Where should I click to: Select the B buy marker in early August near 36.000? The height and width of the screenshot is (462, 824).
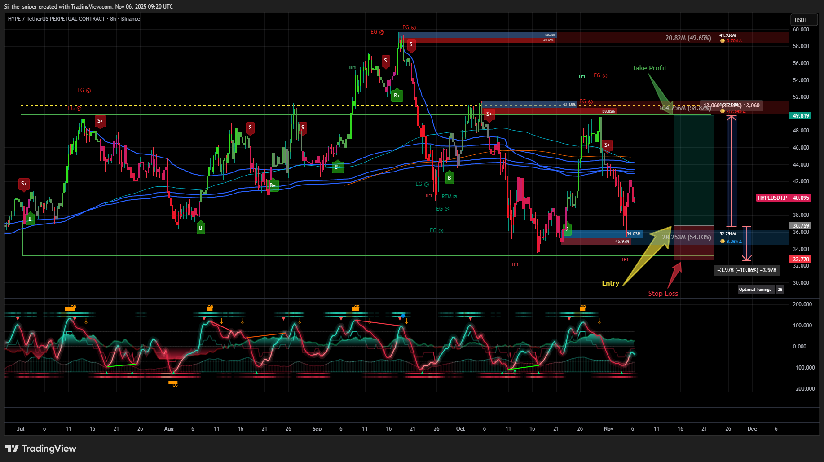[201, 228]
